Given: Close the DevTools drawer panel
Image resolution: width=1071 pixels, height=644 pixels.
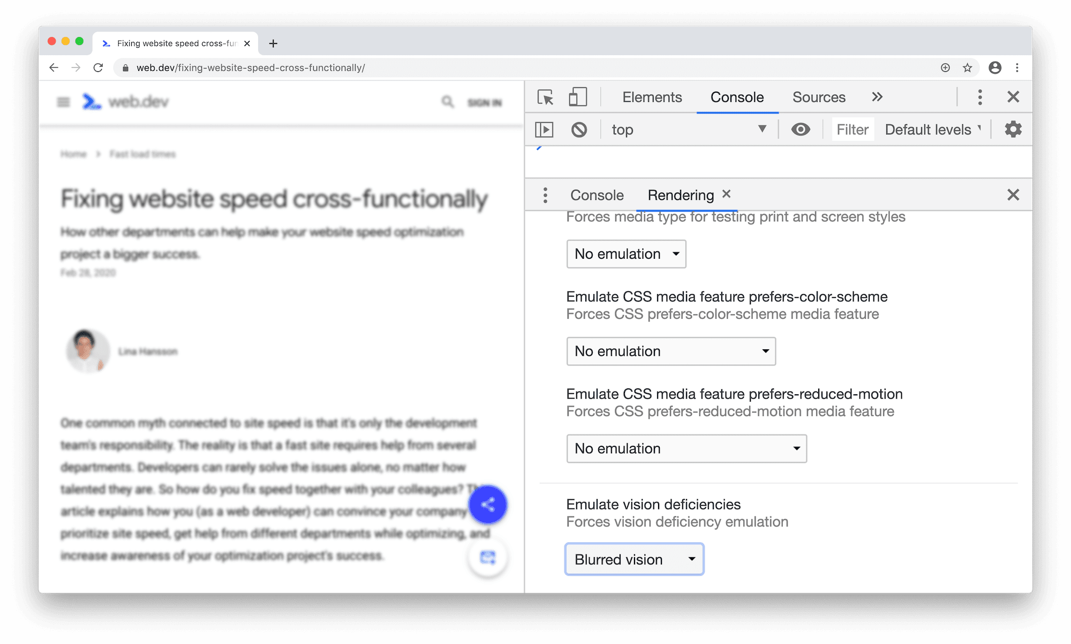Looking at the screenshot, I should tap(1013, 194).
